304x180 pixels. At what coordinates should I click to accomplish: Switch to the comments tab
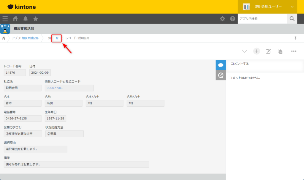coord(221,65)
